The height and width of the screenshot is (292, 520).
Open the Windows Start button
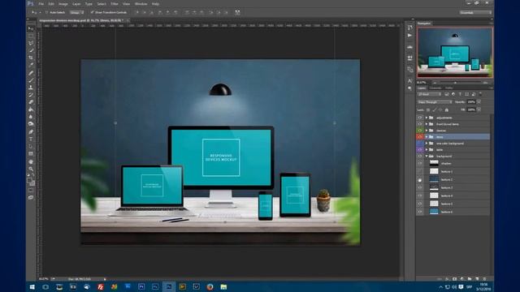(x=32, y=286)
